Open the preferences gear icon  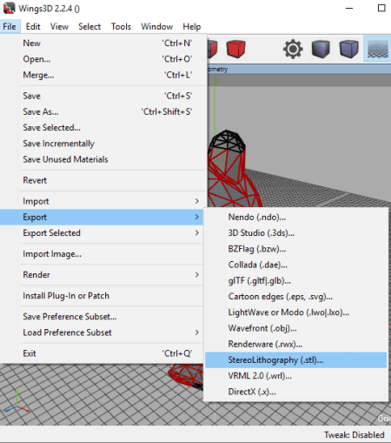(293, 49)
